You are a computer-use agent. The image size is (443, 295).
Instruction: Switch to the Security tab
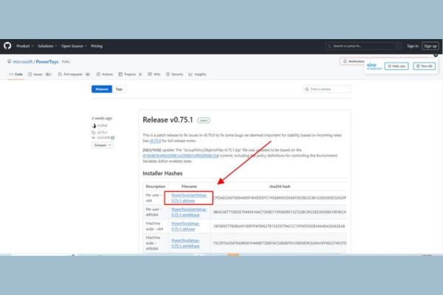click(x=174, y=74)
